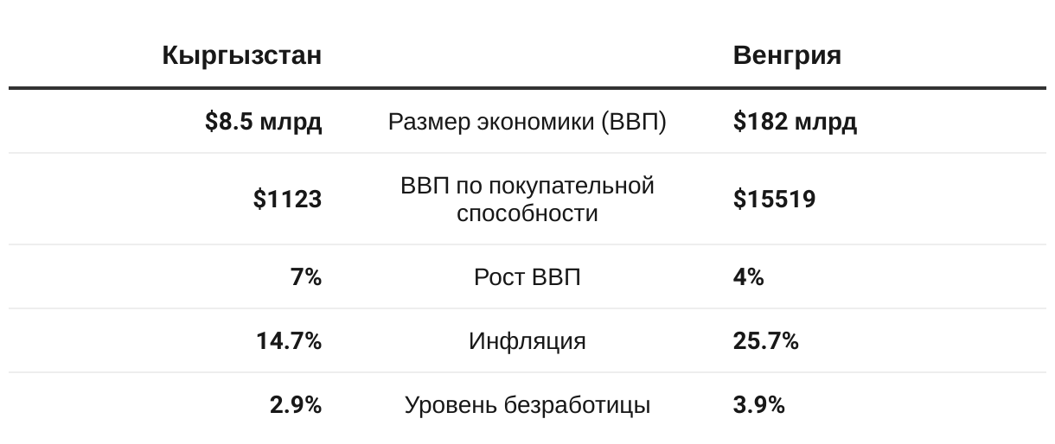
Task: Click the 7% growth value
Action: coord(306,277)
